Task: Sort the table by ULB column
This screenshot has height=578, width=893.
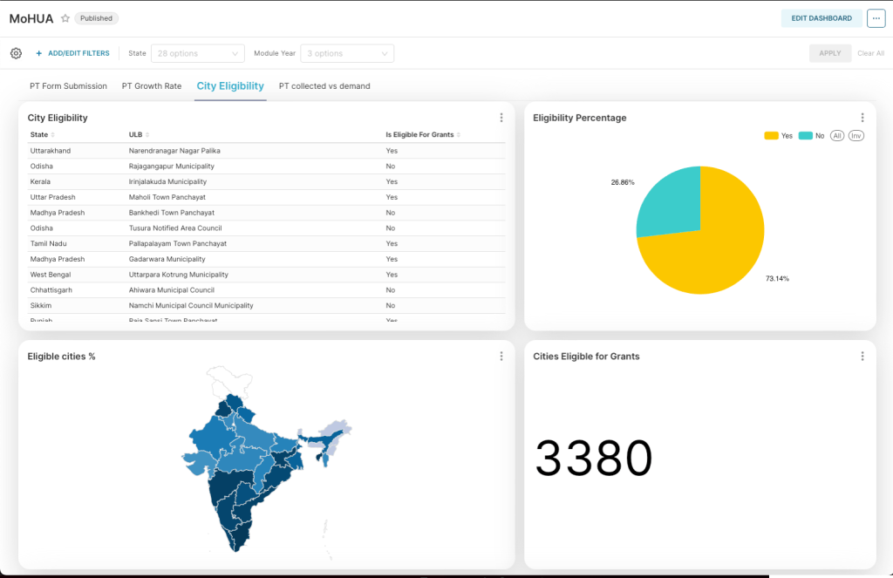Action: point(139,135)
